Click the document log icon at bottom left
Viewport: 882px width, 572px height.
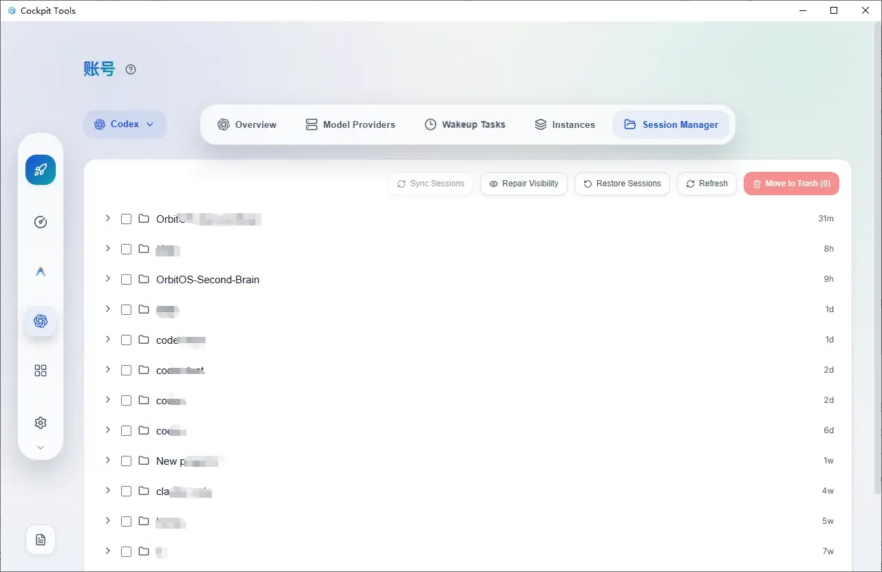[41, 540]
